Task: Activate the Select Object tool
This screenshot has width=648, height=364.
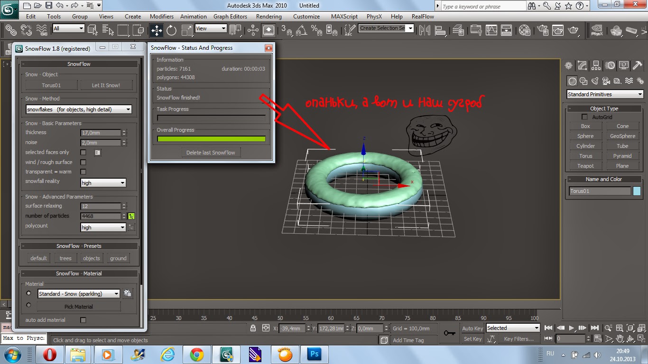Action: point(93,30)
